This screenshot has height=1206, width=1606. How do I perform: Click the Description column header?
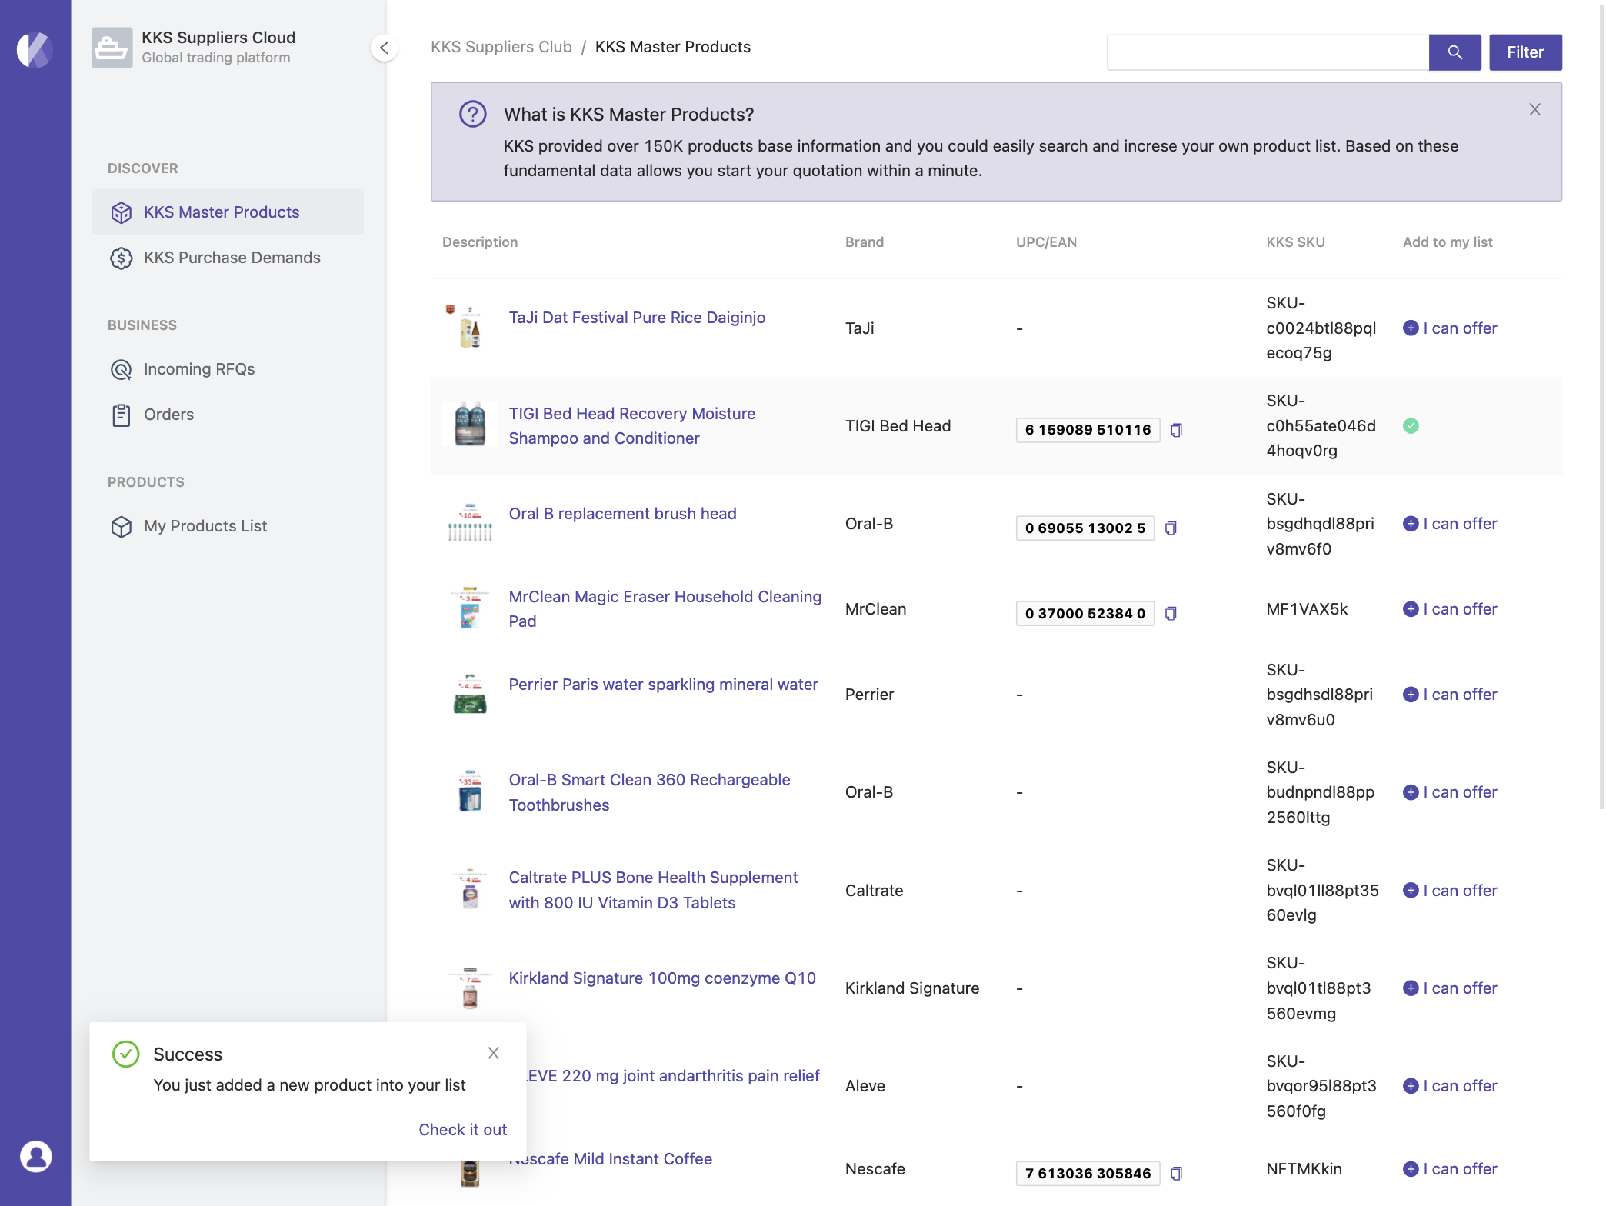click(480, 242)
